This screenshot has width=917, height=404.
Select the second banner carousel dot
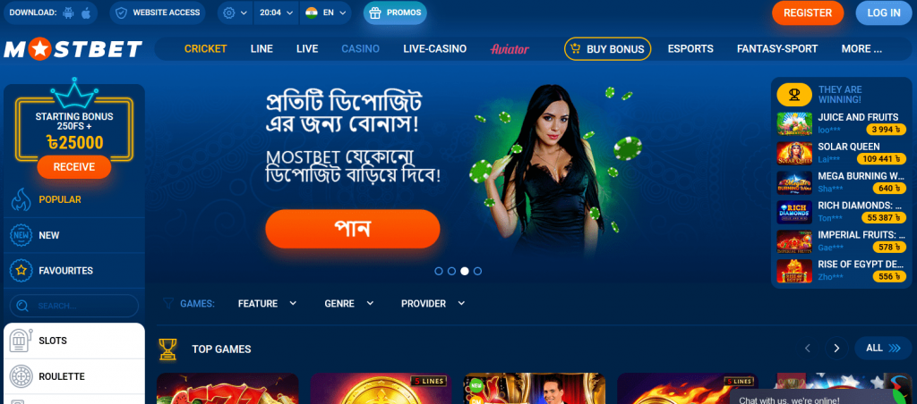[x=451, y=271]
